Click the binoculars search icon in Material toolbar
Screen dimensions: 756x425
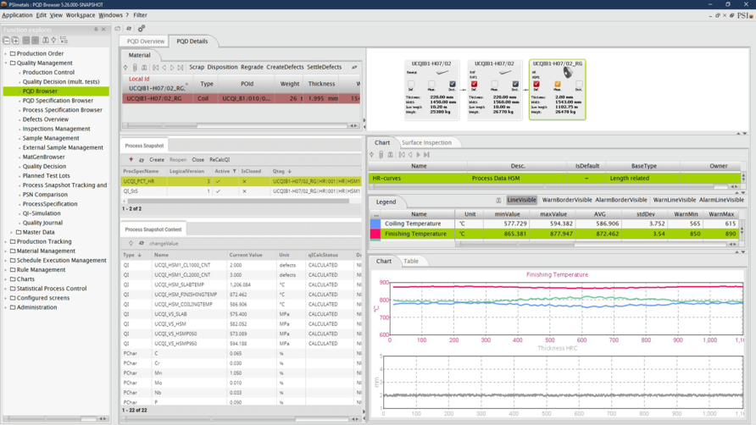coord(144,68)
